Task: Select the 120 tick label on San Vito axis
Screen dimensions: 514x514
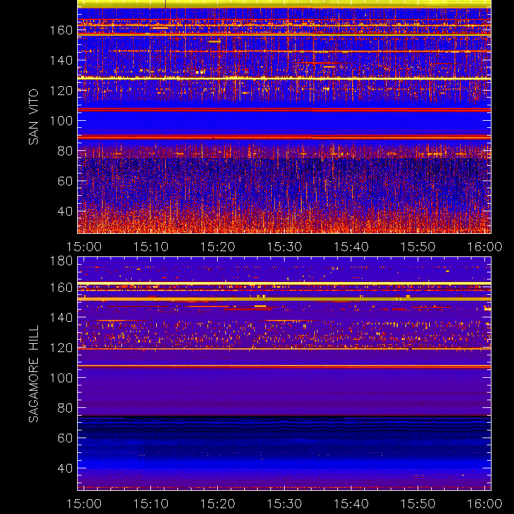Action: coord(61,91)
